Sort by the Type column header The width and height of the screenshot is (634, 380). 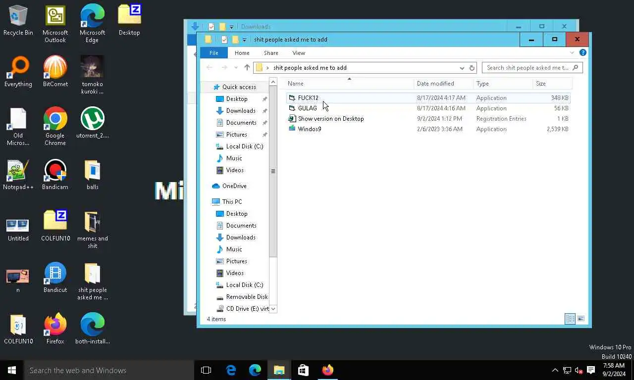coord(503,84)
